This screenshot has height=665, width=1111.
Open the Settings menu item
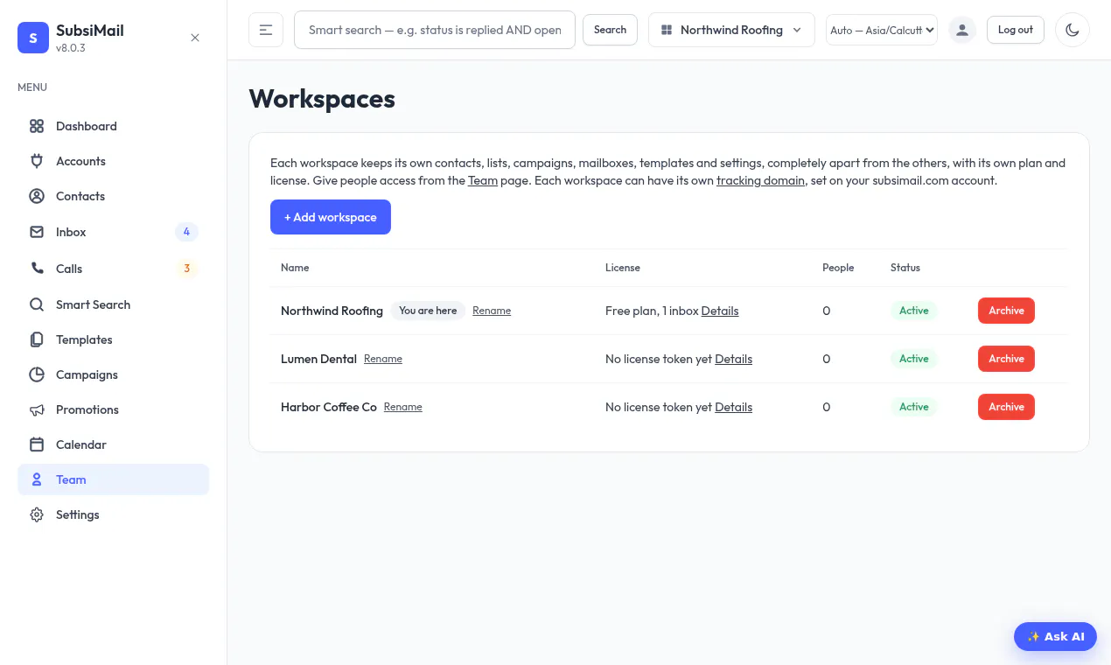114,514
